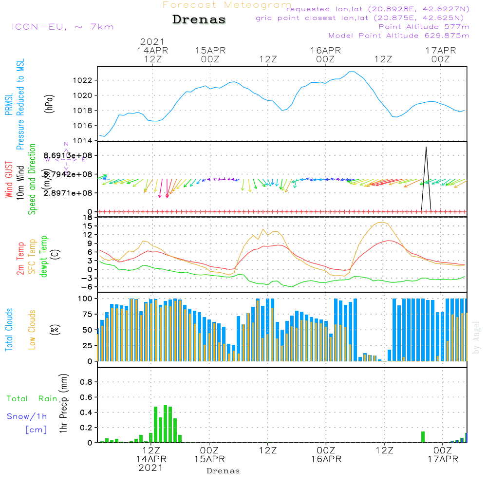Click the 1016 pressure axis value

tap(83, 126)
